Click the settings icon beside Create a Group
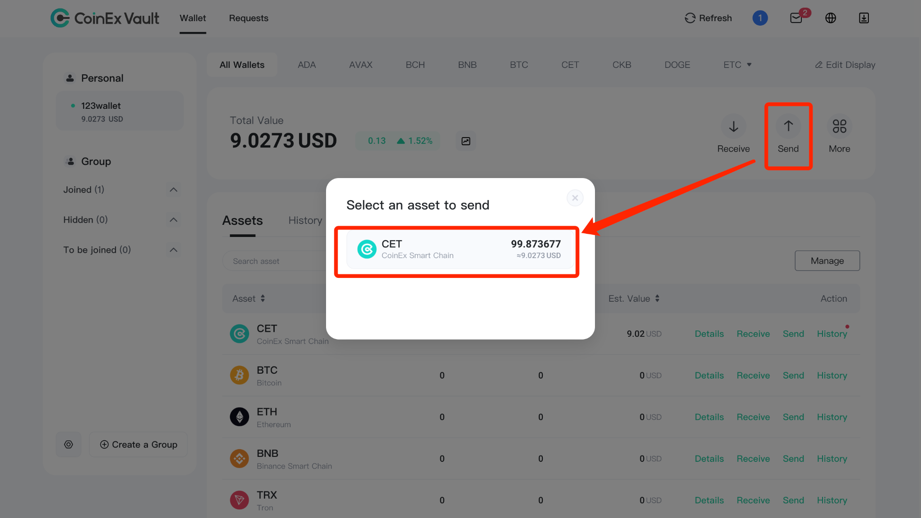The height and width of the screenshot is (518, 921). (x=68, y=444)
